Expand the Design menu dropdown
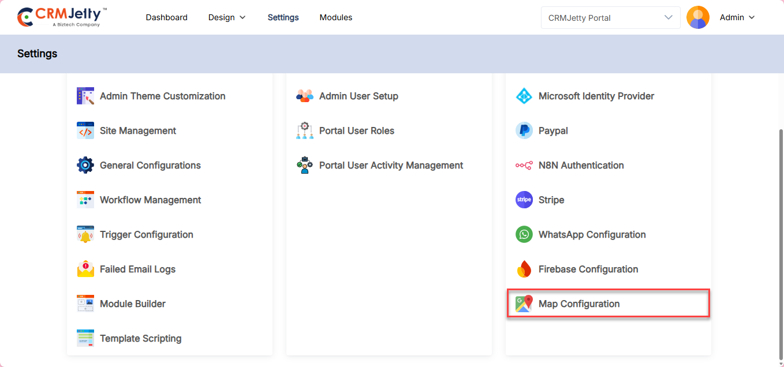The image size is (784, 367). [x=227, y=17]
